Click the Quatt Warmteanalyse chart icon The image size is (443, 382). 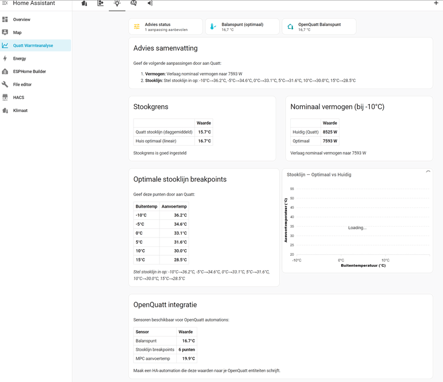(5, 45)
